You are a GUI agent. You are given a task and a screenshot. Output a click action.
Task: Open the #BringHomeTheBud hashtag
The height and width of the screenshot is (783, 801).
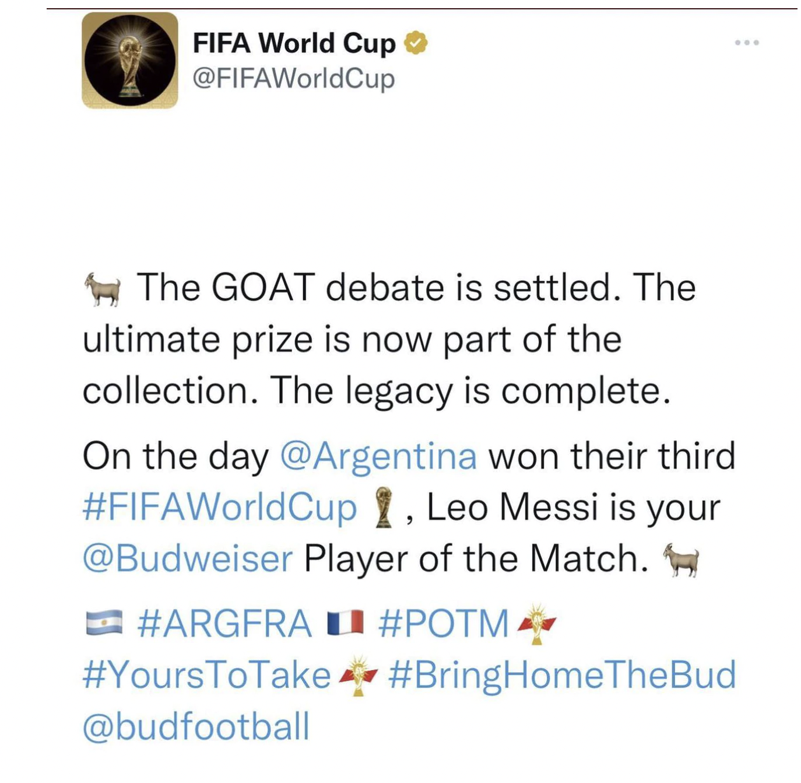click(561, 674)
